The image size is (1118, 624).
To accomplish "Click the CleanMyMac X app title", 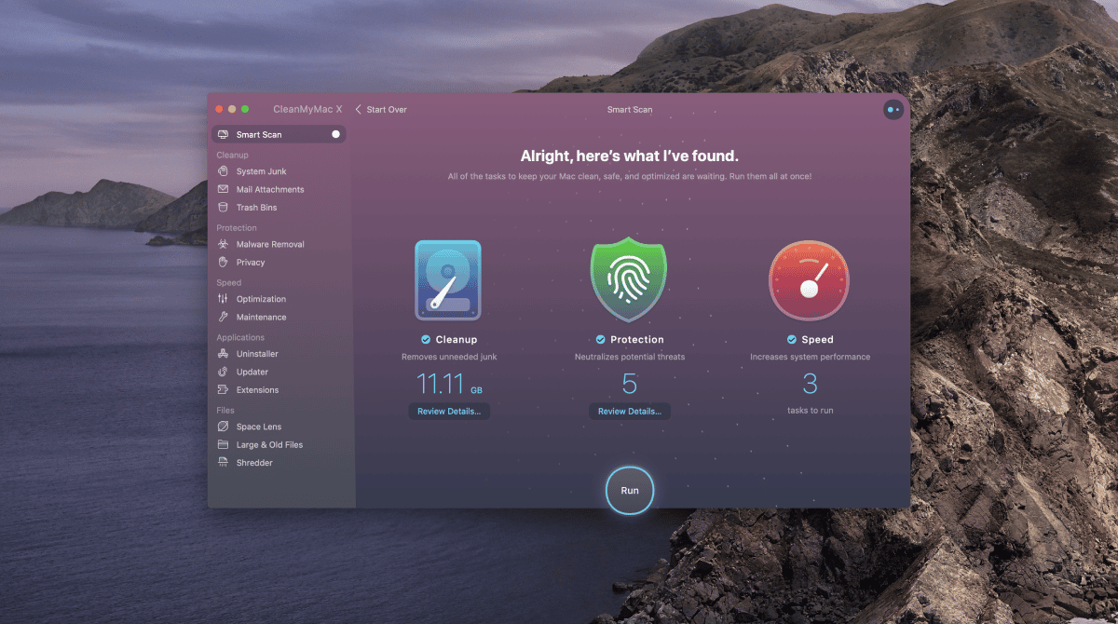I will click(x=307, y=110).
